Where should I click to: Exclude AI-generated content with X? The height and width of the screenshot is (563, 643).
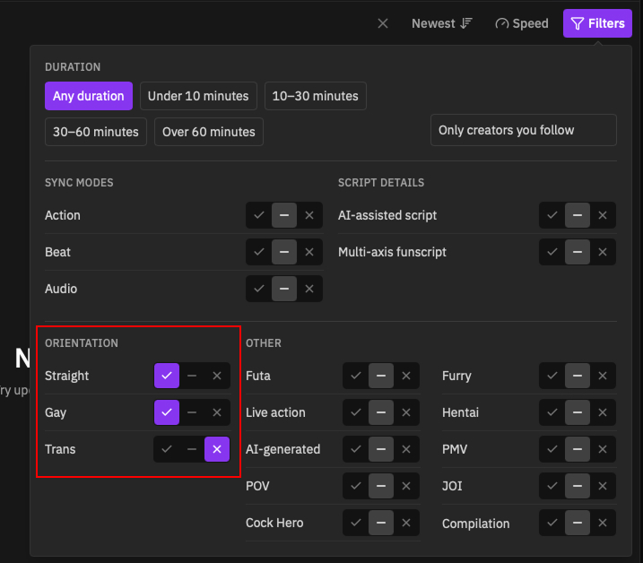pos(406,449)
